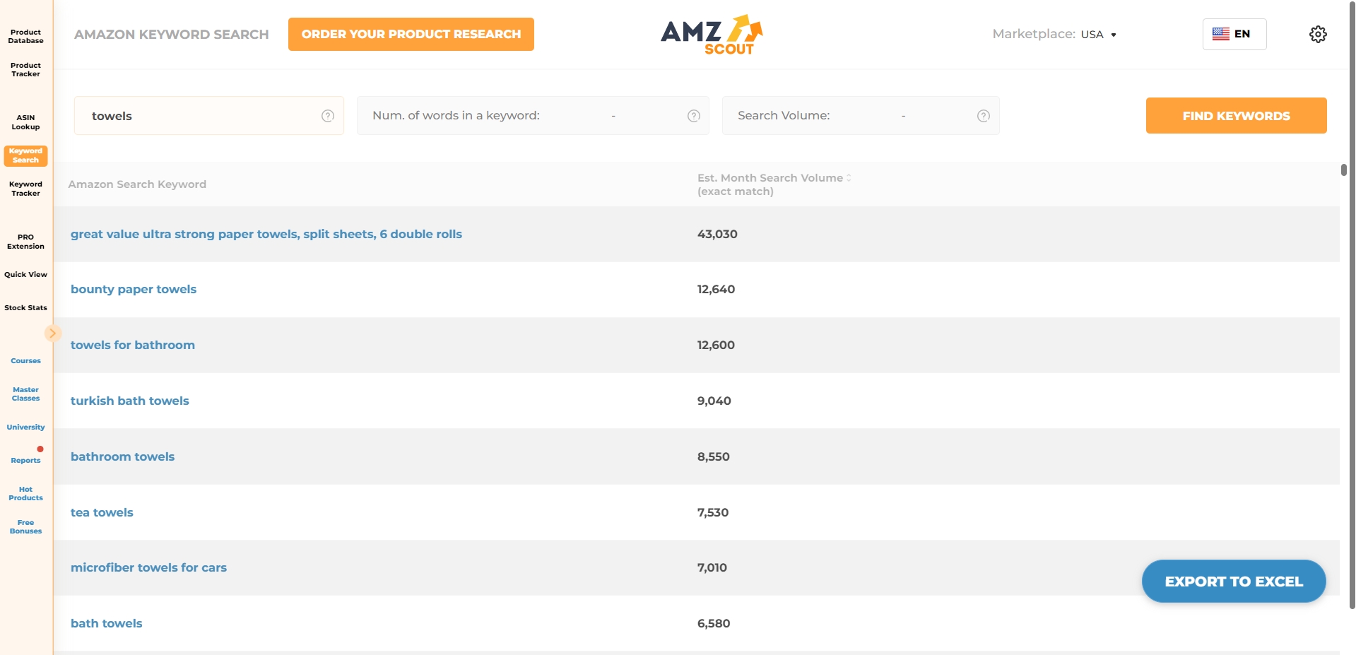Open Product Tracker in sidebar
Screen dimensions: 1356x655
(25, 70)
